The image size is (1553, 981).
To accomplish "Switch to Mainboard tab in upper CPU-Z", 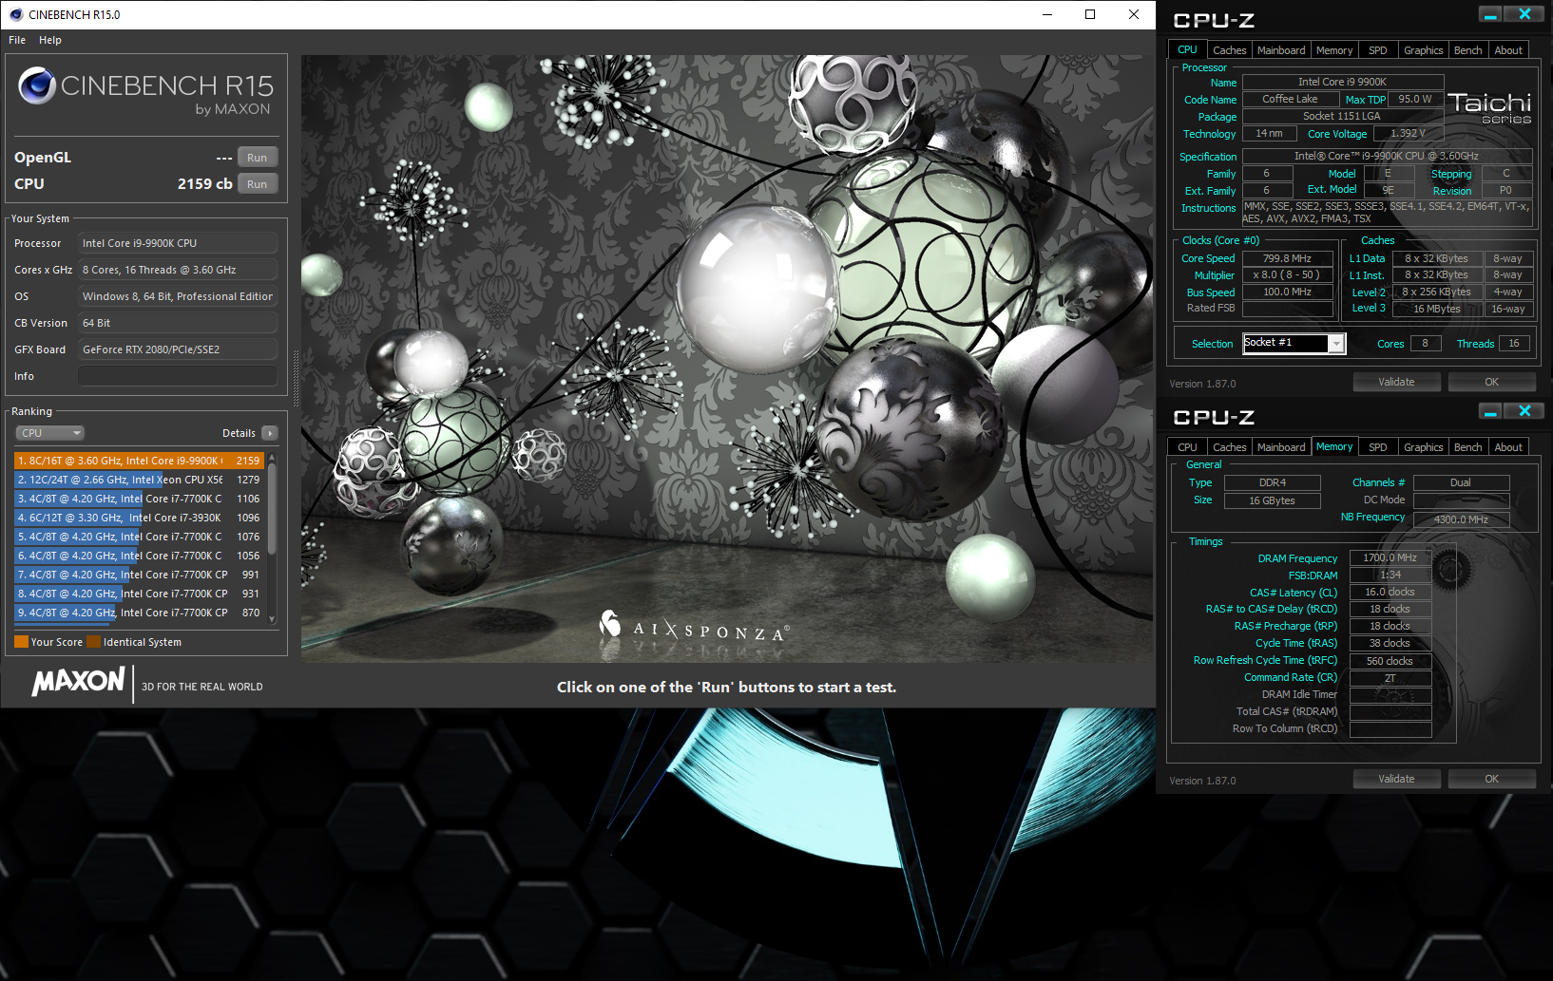I will 1281,50.
